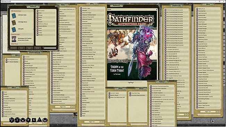The image size is (226, 127).
Task: Pick the d12 die
Action: tap(17, 120)
